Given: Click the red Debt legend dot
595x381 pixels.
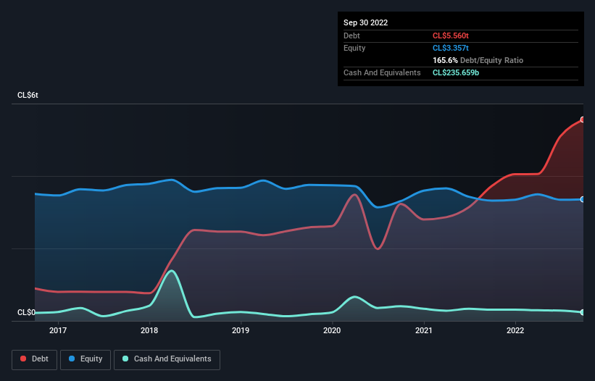Looking at the screenshot, I should tap(23, 359).
